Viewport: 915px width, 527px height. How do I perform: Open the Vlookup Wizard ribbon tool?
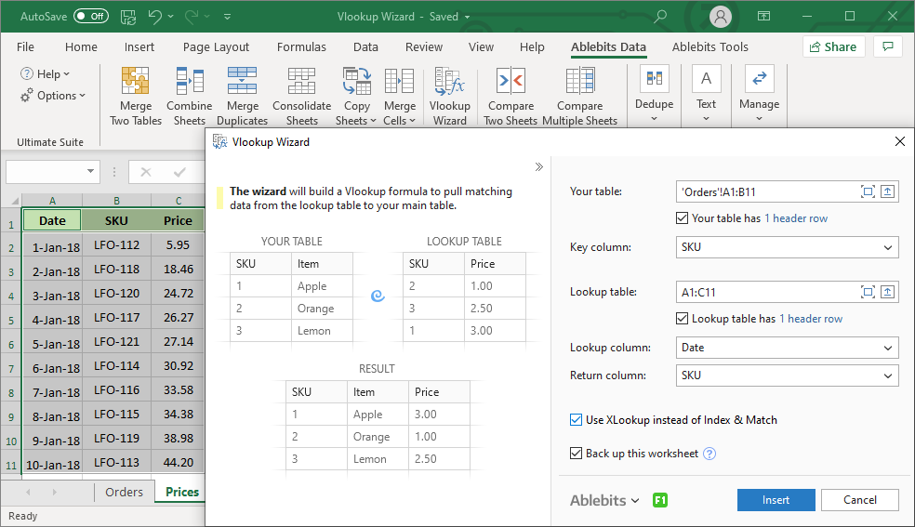tap(449, 96)
